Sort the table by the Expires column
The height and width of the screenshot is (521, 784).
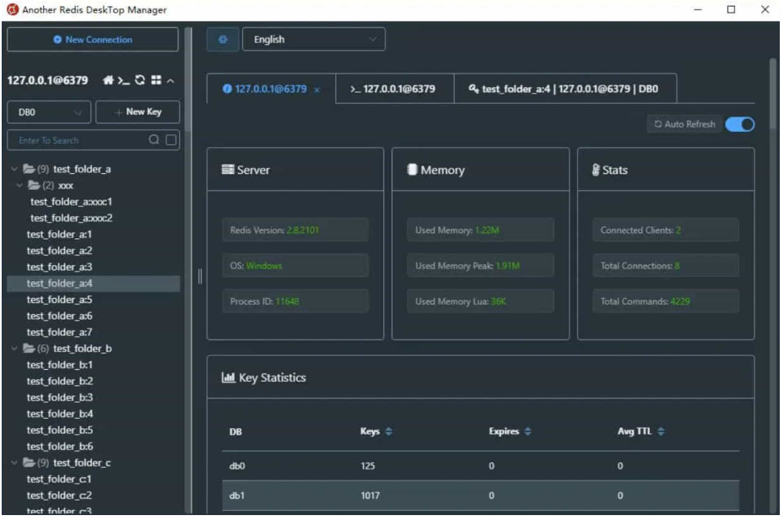tap(528, 431)
